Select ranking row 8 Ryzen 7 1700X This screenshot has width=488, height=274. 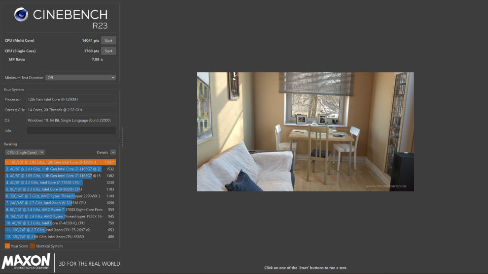60,210
